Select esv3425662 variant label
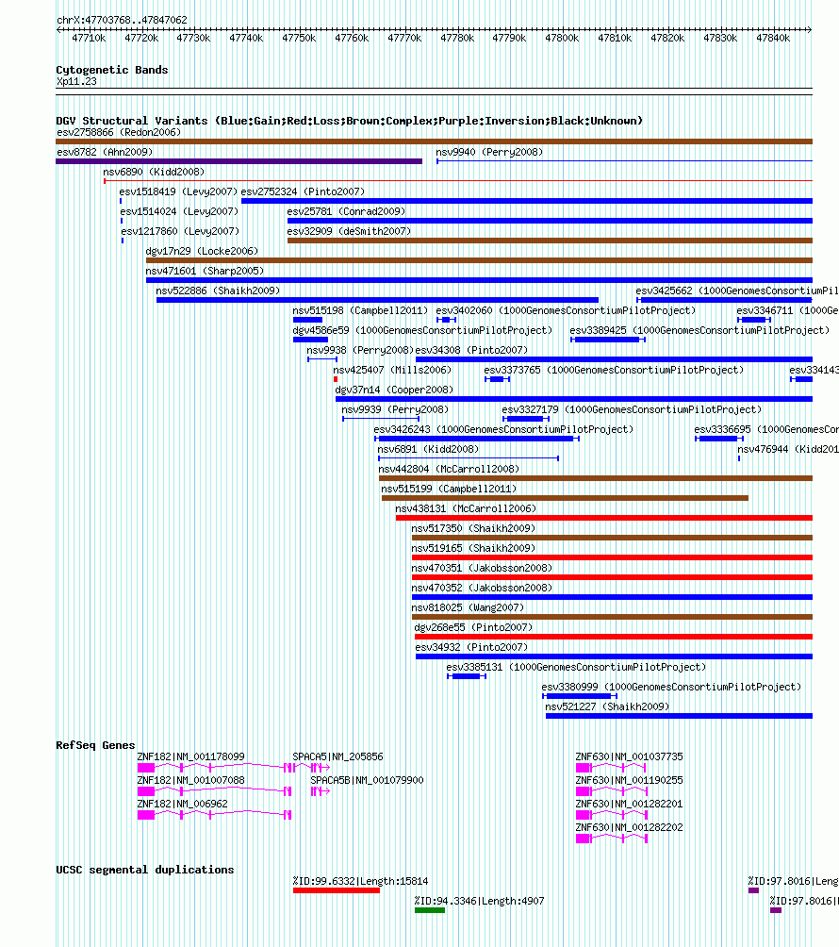The width and height of the screenshot is (839, 947). coord(737,291)
